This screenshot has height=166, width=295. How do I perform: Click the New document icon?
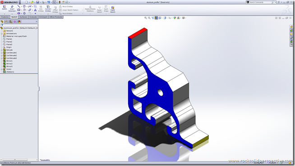(27, 2)
